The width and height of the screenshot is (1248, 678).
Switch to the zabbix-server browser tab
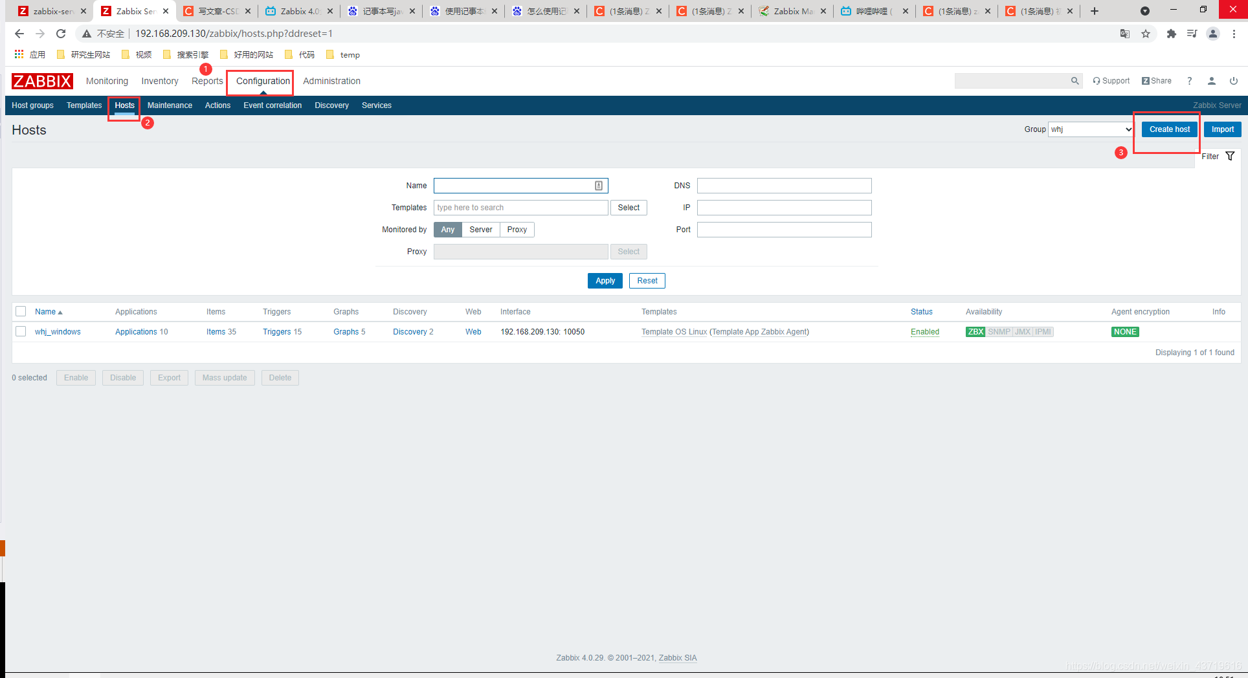click(x=52, y=11)
